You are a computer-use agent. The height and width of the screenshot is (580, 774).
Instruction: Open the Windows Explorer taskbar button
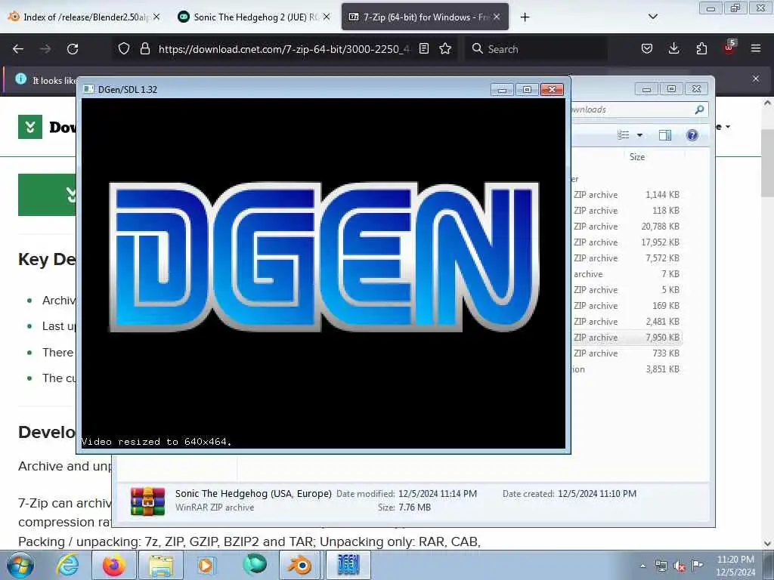click(x=161, y=565)
